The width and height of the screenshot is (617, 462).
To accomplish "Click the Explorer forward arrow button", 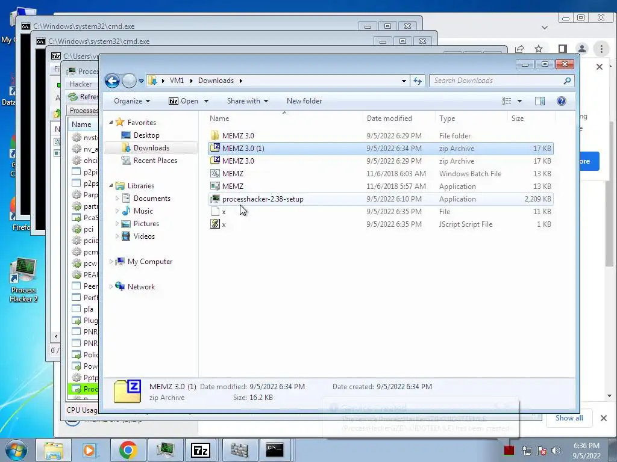I will pyautogui.click(x=129, y=81).
